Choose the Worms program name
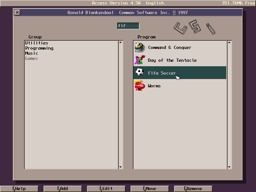Viewport: 256px width, 192px height. 154,86
